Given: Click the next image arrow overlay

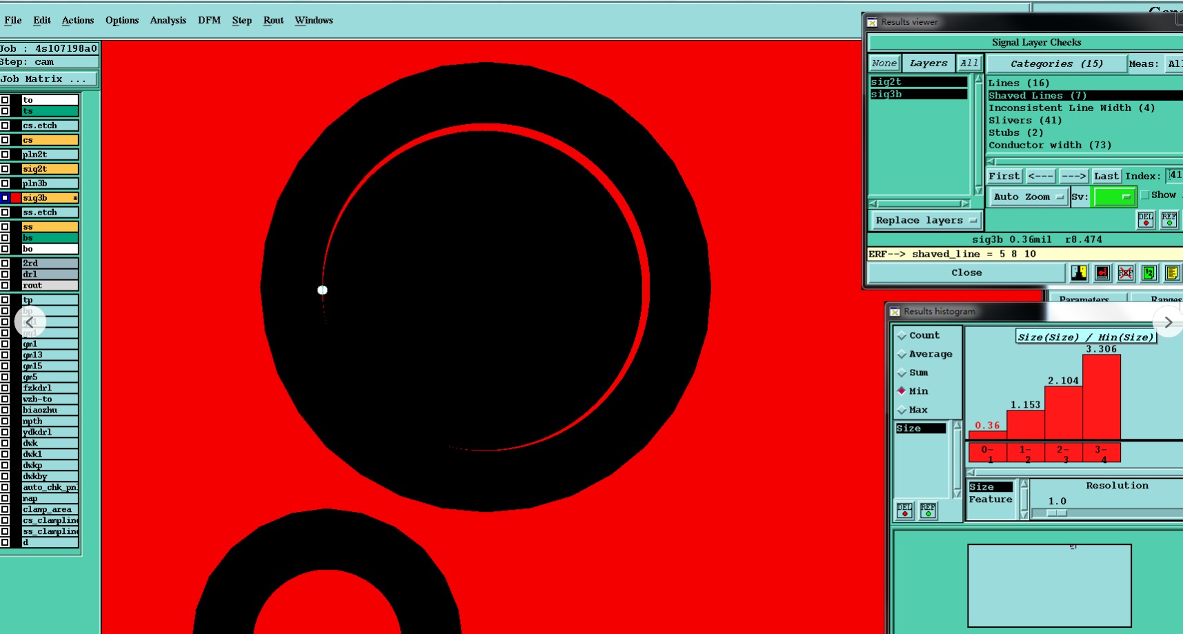Looking at the screenshot, I should click(x=1168, y=322).
